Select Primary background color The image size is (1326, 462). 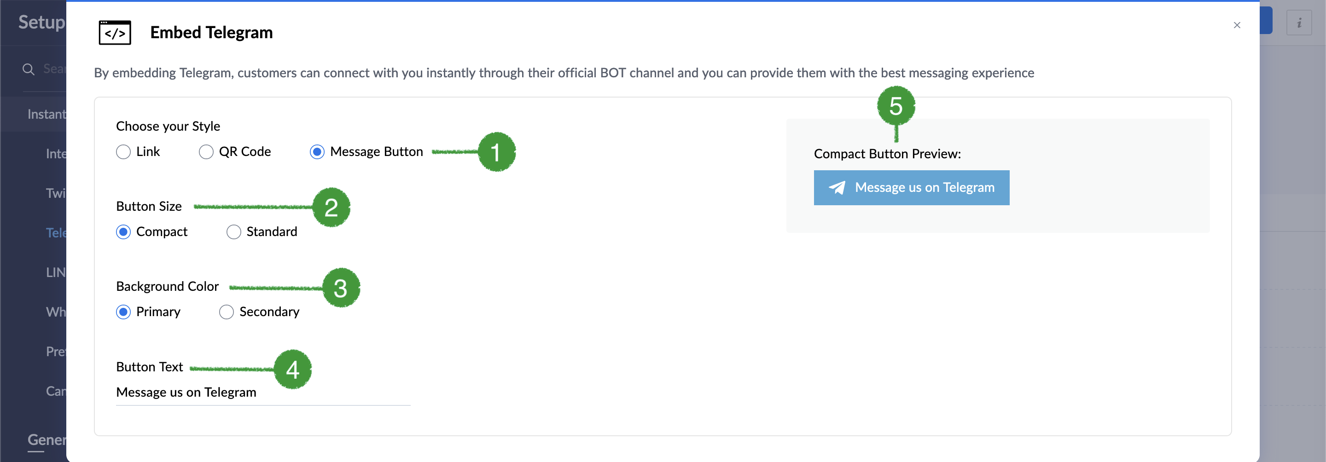(x=123, y=312)
